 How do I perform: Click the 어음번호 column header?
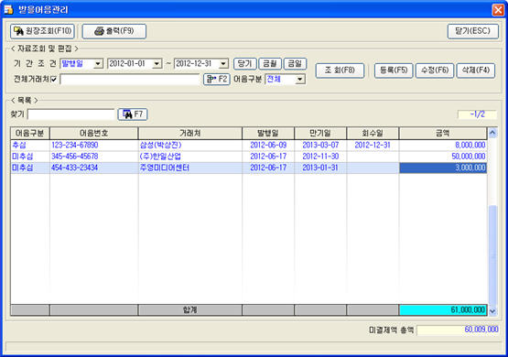click(x=94, y=133)
